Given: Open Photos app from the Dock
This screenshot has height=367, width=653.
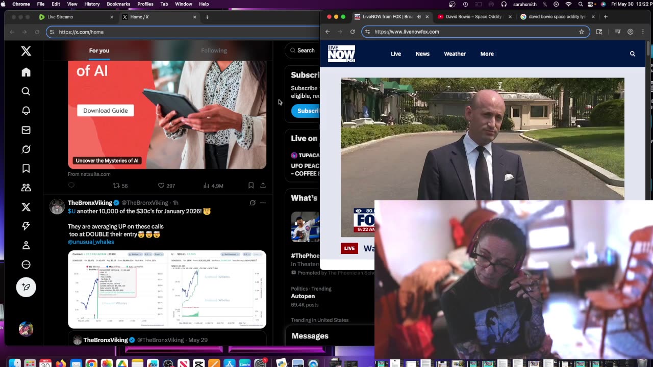Looking at the screenshot, I should click(x=107, y=363).
